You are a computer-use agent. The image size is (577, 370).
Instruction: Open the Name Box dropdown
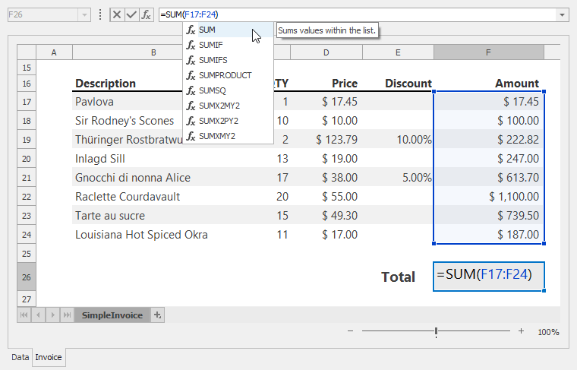pos(84,14)
